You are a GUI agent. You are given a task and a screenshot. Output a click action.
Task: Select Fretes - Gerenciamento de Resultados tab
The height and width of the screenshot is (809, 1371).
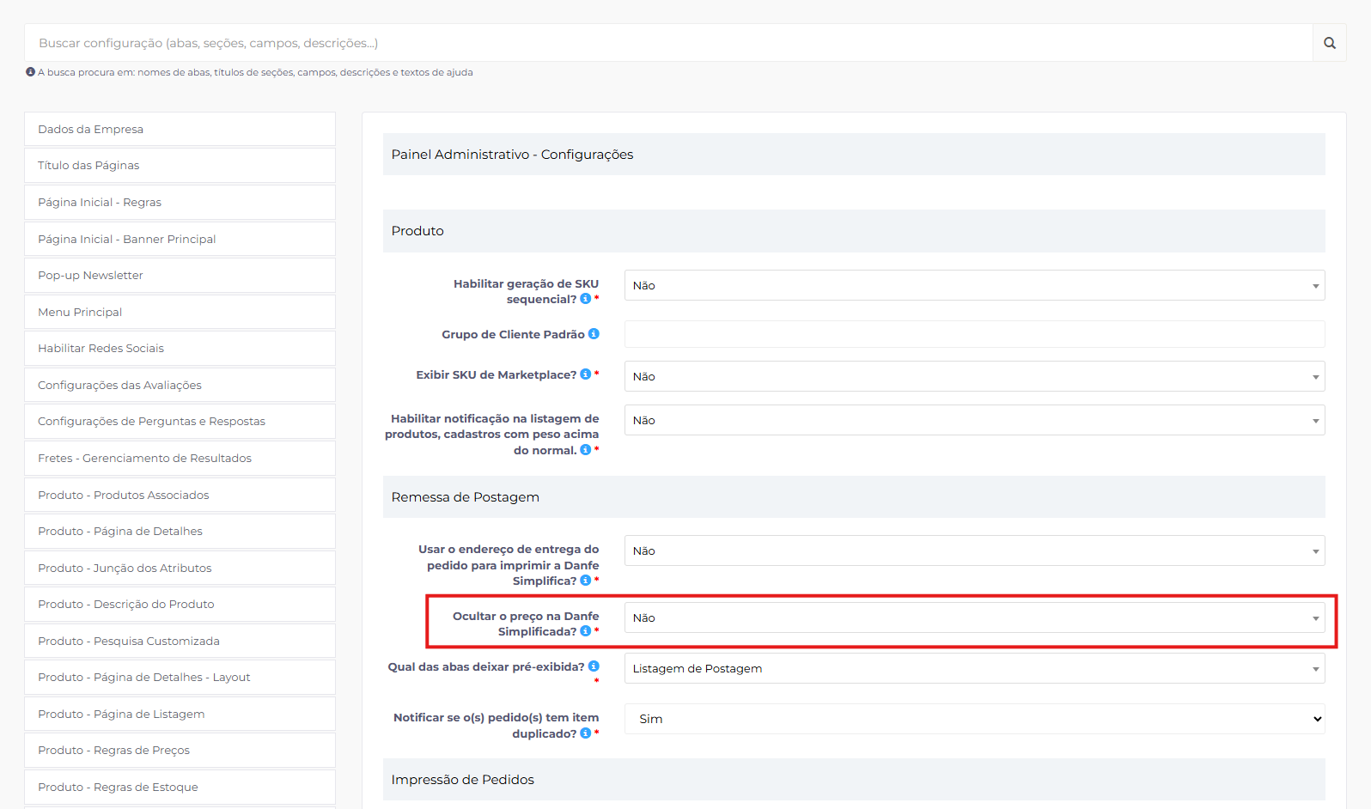[180, 459]
